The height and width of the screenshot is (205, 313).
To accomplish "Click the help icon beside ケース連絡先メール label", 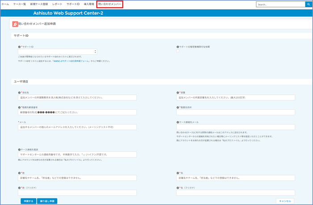I will point(178,122).
